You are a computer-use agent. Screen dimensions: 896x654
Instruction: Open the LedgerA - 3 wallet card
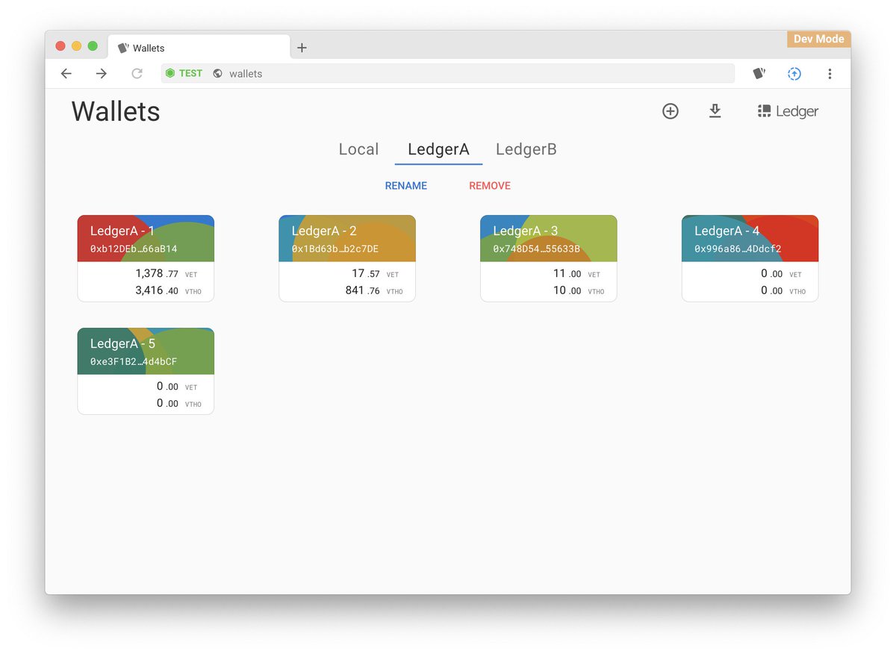[549, 258]
